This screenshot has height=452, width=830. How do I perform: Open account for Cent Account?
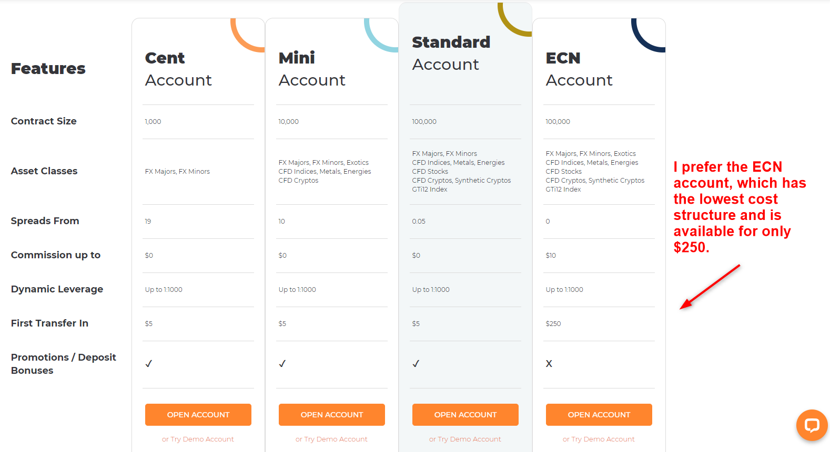[198, 415]
